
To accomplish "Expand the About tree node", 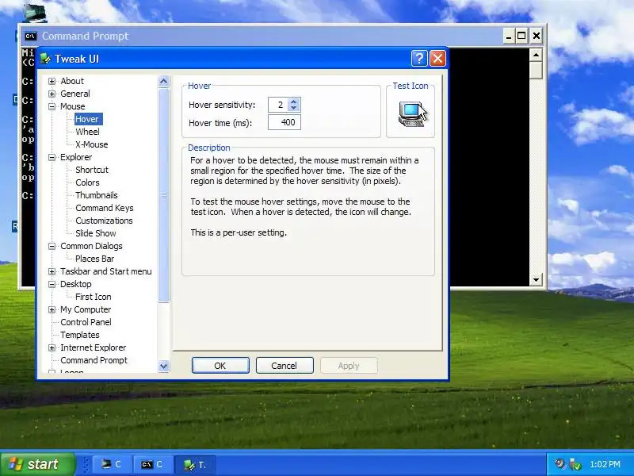I will tap(52, 81).
